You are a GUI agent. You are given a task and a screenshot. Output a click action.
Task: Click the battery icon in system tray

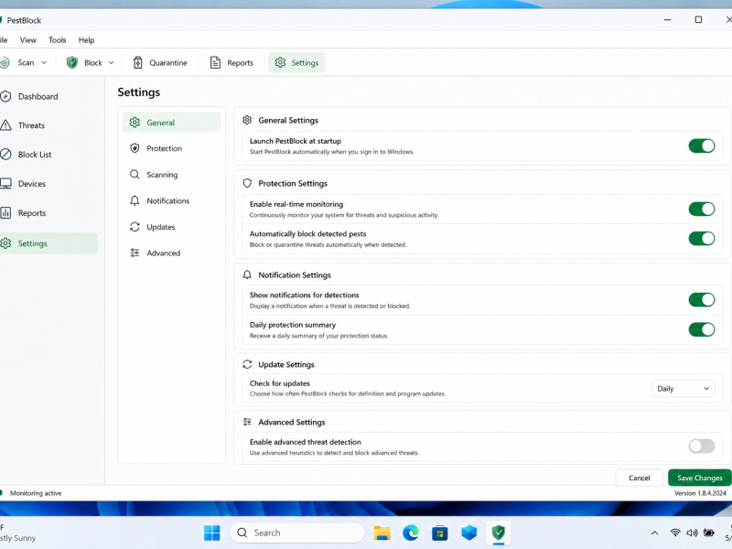[708, 533]
